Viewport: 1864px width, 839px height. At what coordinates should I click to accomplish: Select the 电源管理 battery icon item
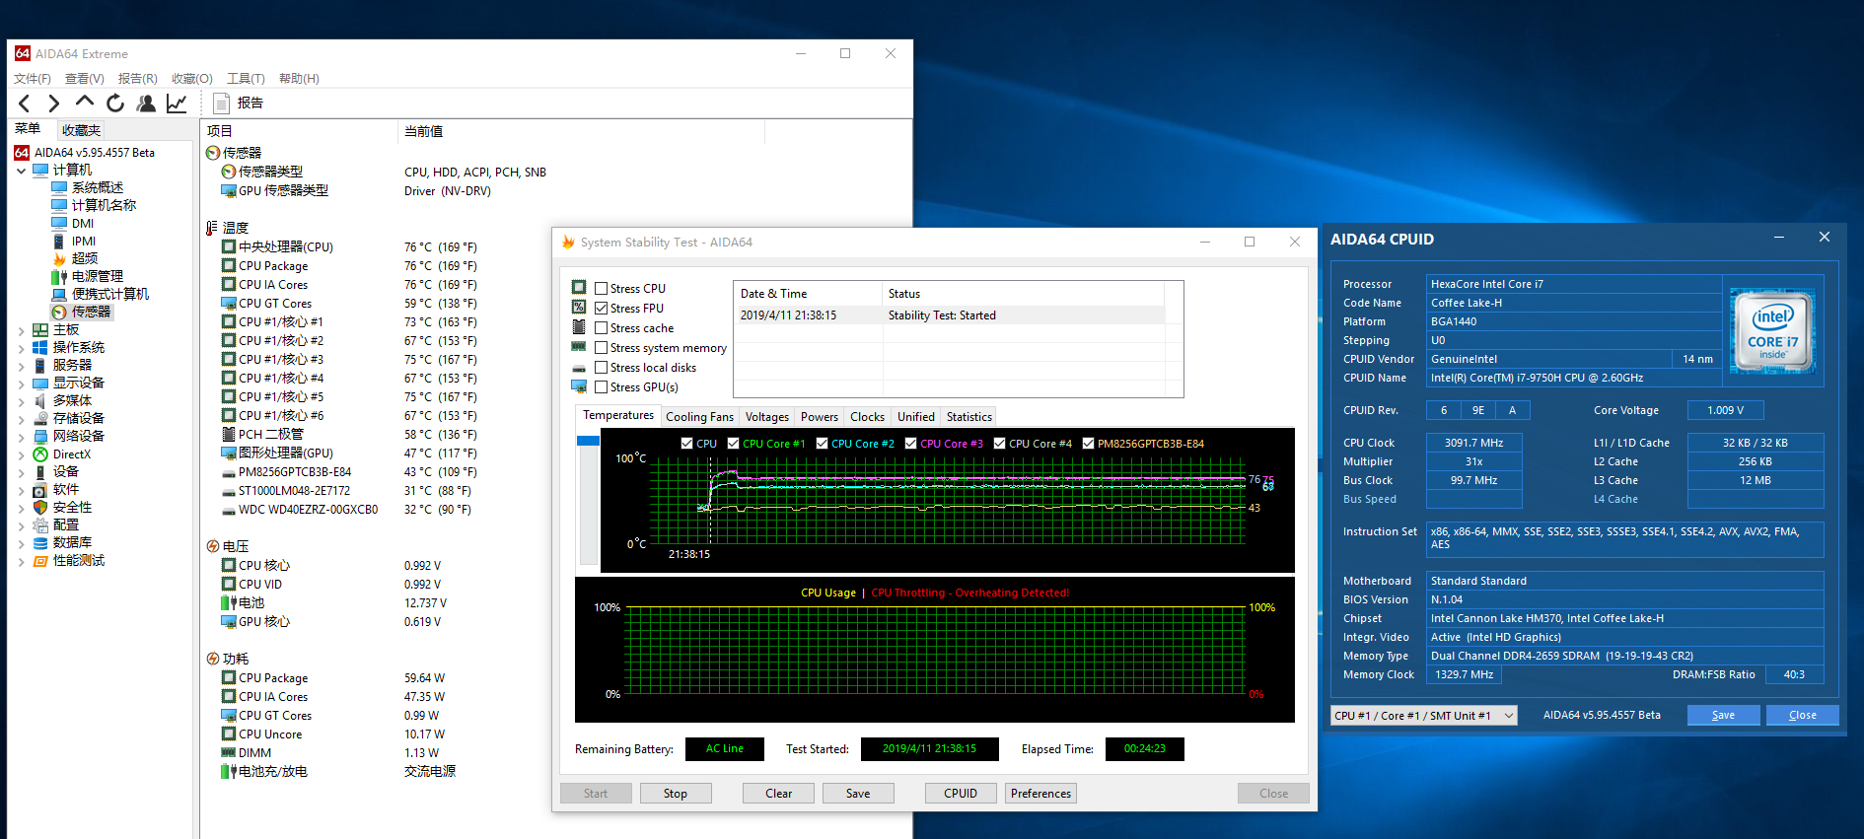pyautogui.click(x=59, y=276)
